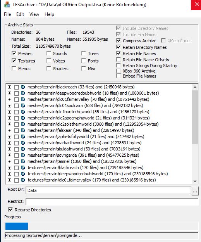The height and width of the screenshot is (242, 201).
Task: Toggle the Meshes checkbox
Action: point(14,54)
